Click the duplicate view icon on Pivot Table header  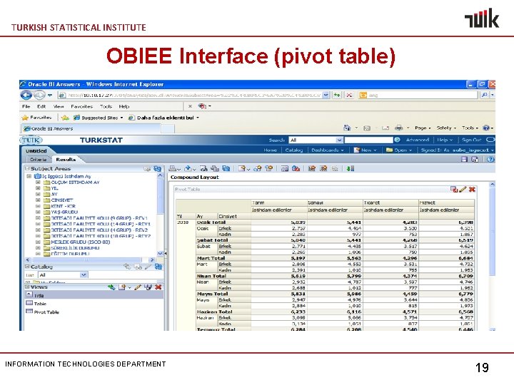click(x=454, y=189)
